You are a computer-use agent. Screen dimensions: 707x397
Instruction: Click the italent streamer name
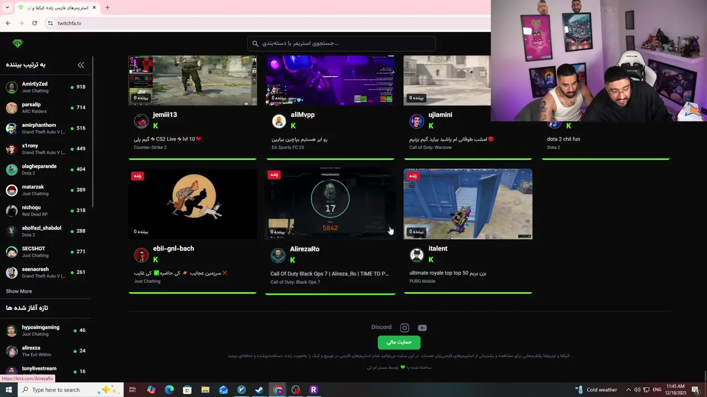[x=438, y=249]
